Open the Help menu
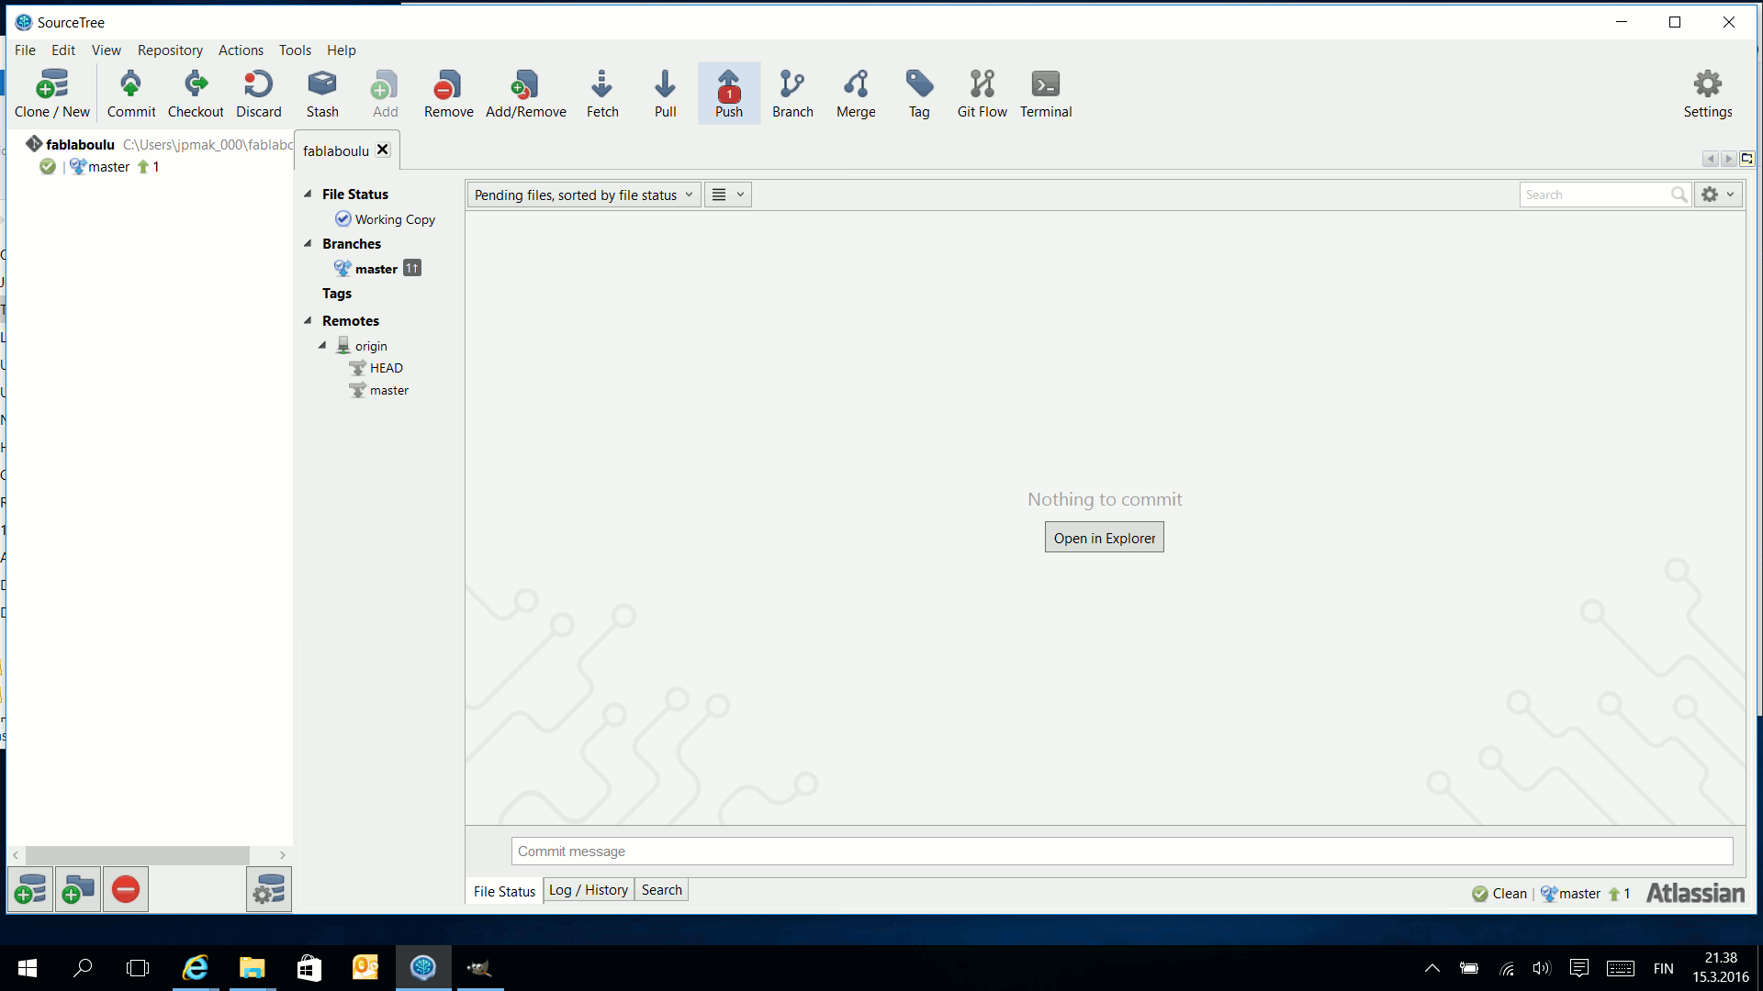 point(341,50)
